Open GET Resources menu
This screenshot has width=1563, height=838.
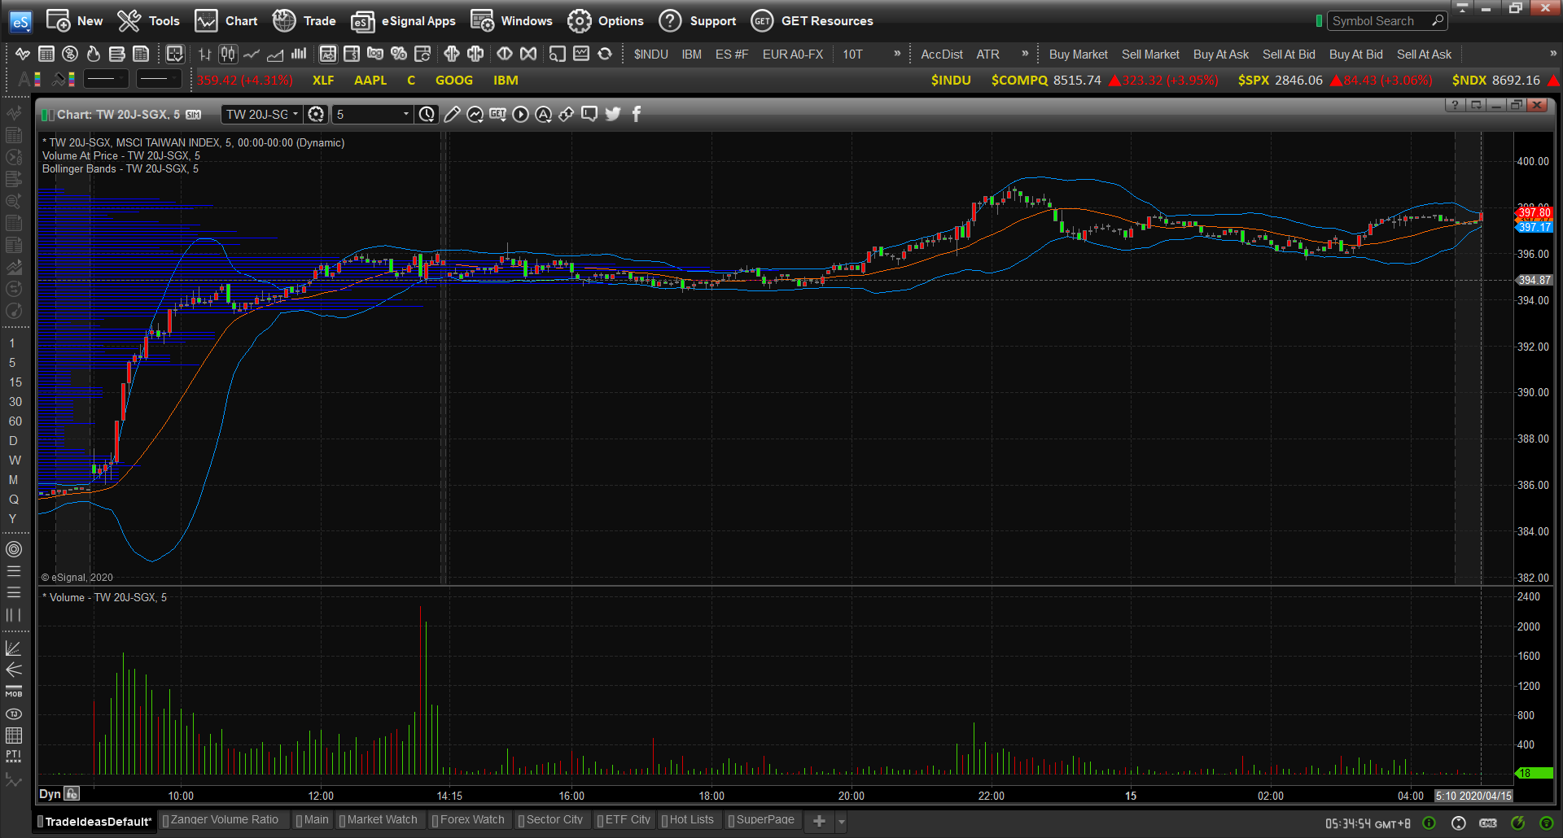(812, 21)
